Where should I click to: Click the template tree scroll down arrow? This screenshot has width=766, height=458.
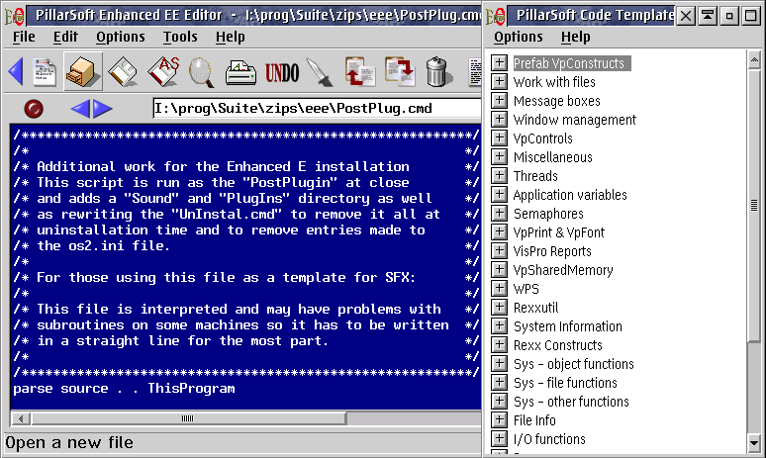[754, 443]
